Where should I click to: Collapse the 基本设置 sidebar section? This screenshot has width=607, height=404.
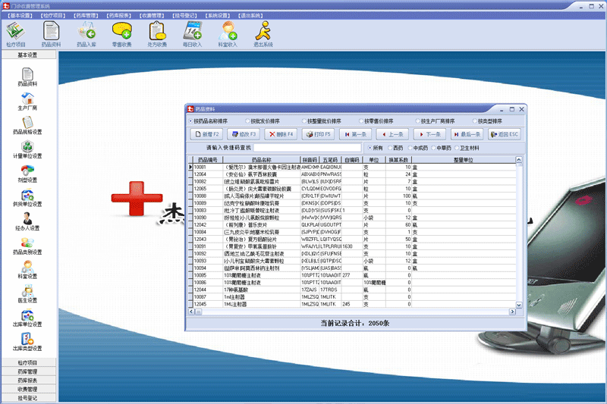point(27,55)
